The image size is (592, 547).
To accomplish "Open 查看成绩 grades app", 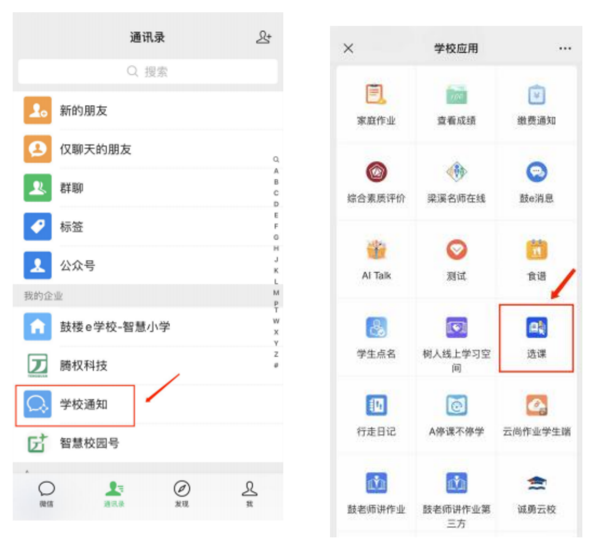I will [x=456, y=105].
